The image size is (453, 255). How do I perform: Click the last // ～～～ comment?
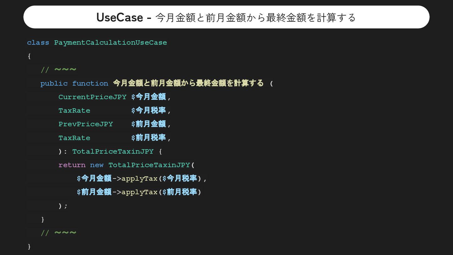pyautogui.click(x=59, y=233)
